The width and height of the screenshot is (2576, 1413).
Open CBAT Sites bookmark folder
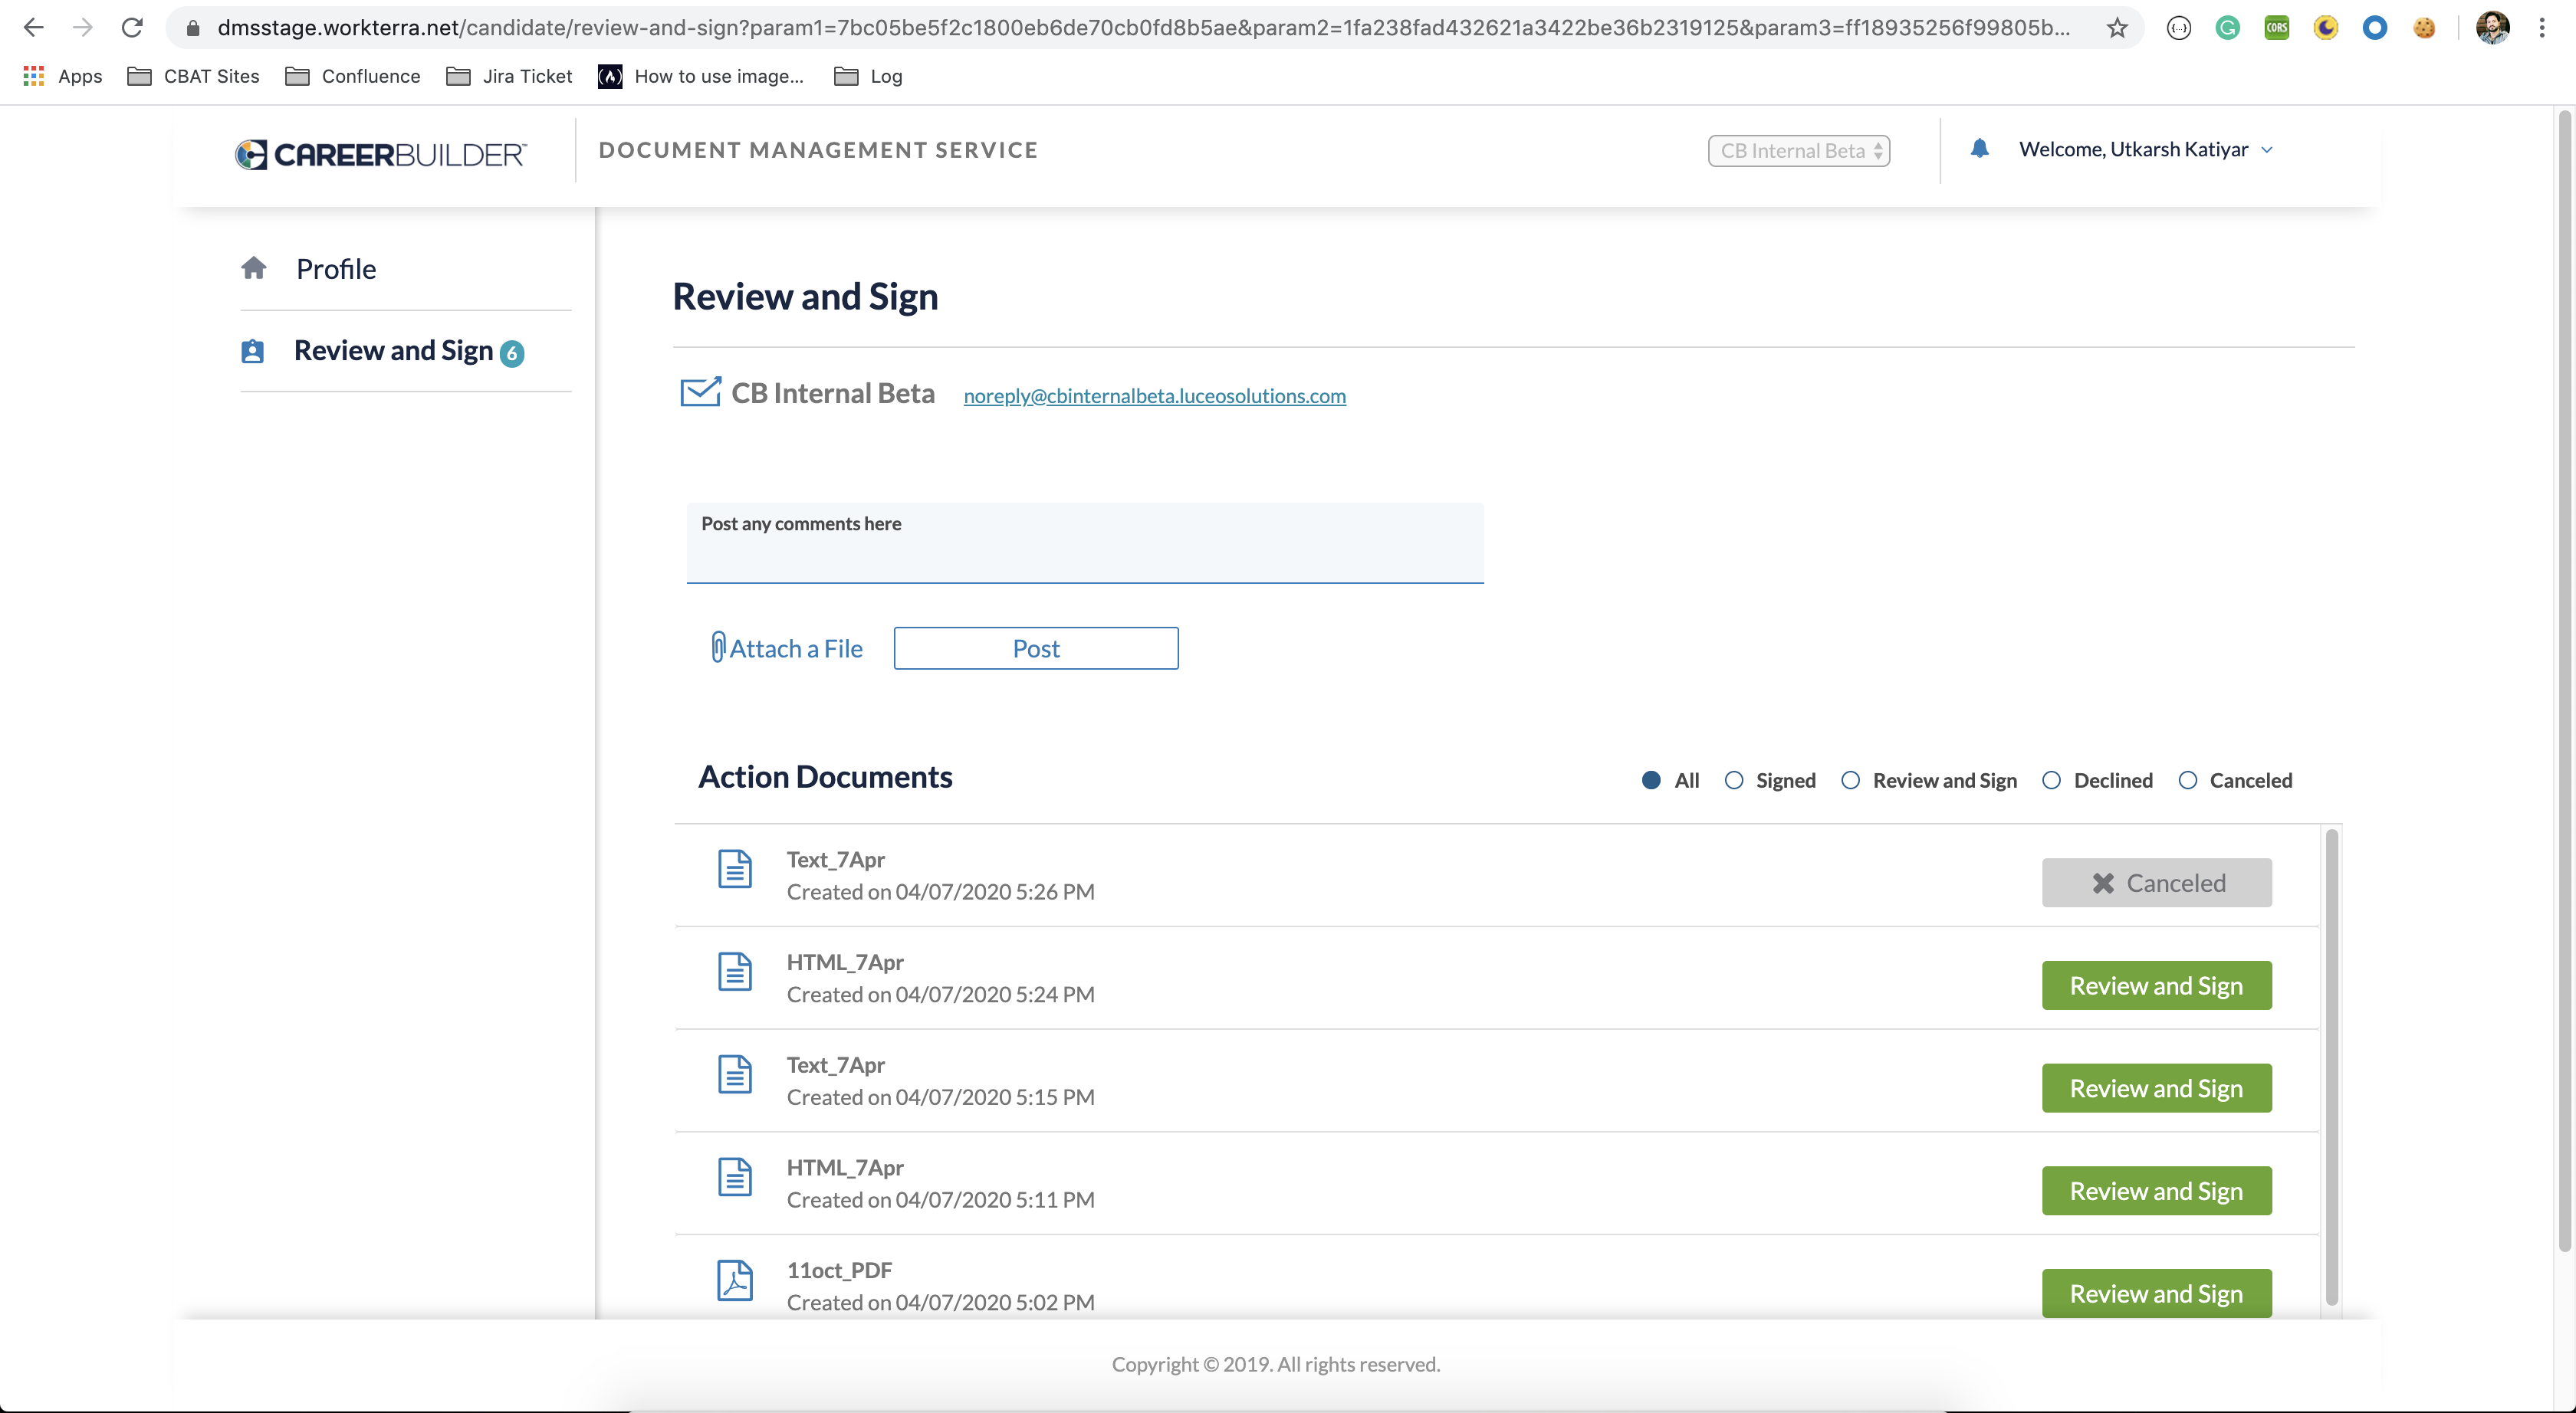coord(194,76)
